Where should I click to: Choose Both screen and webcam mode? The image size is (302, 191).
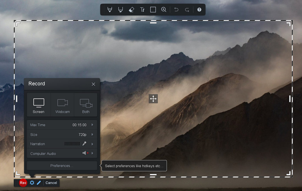[86, 105]
